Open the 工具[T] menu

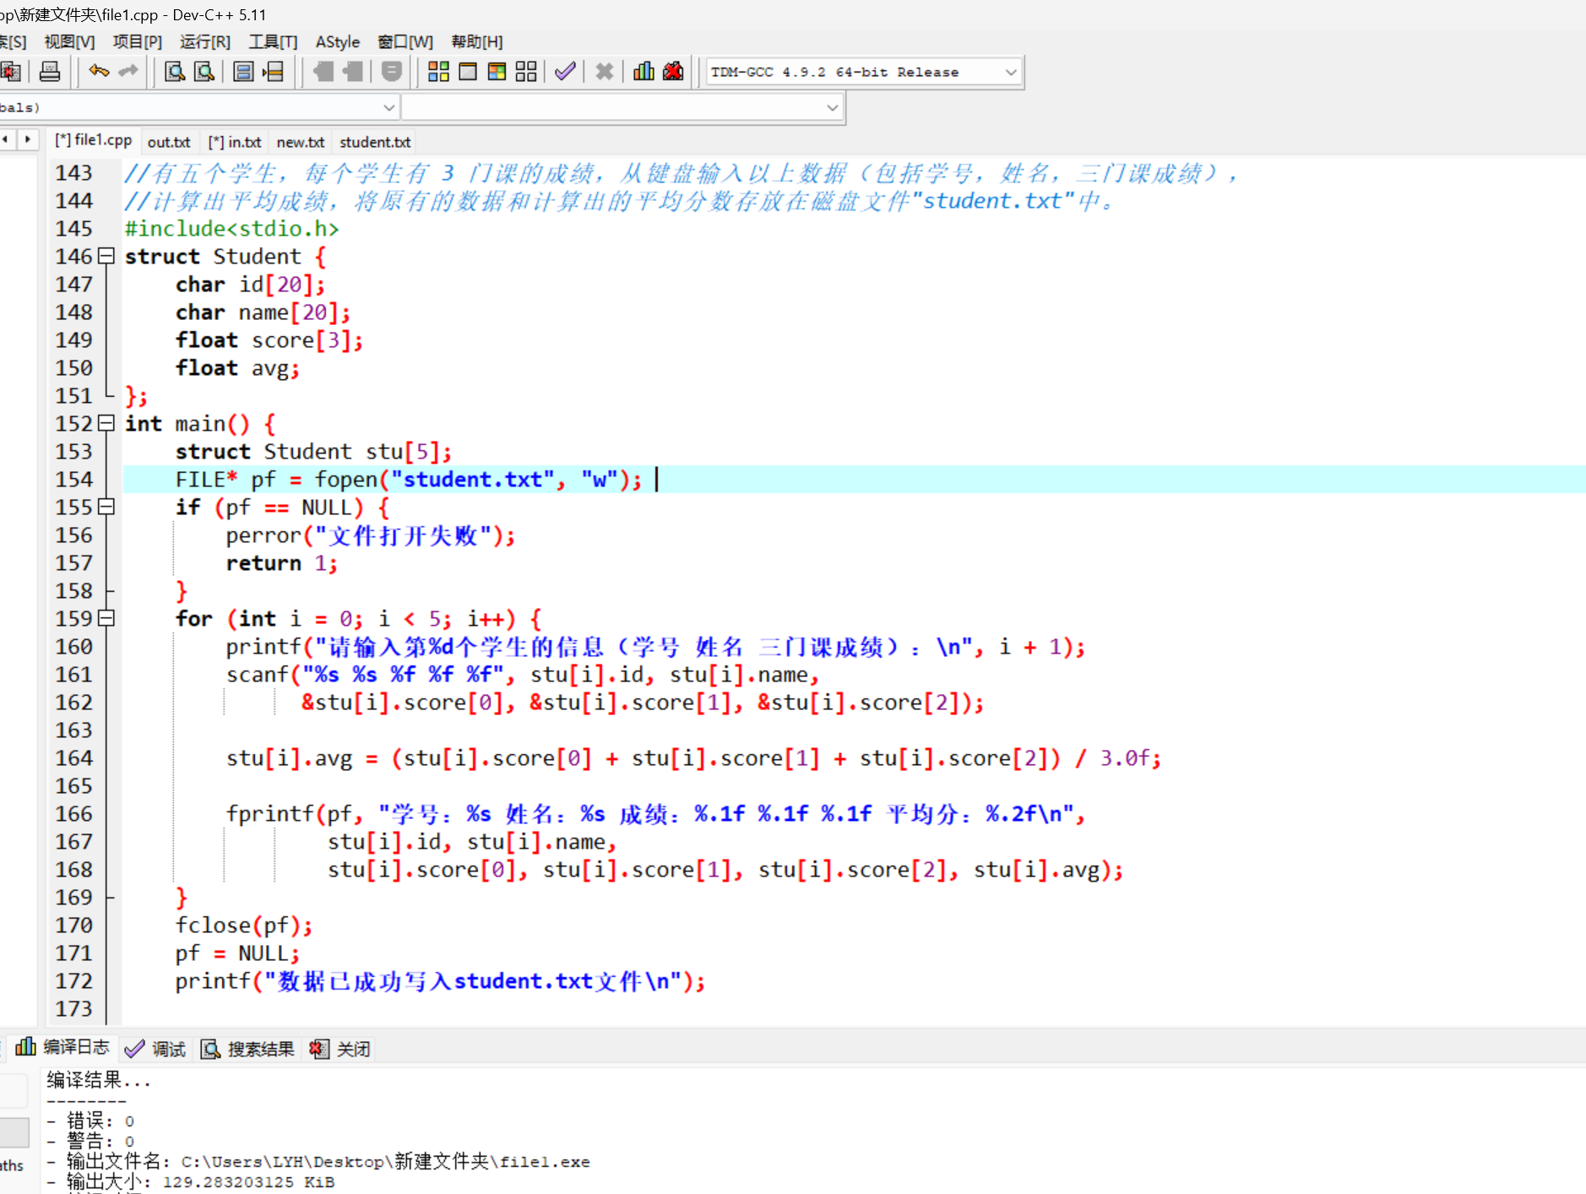coord(273,42)
